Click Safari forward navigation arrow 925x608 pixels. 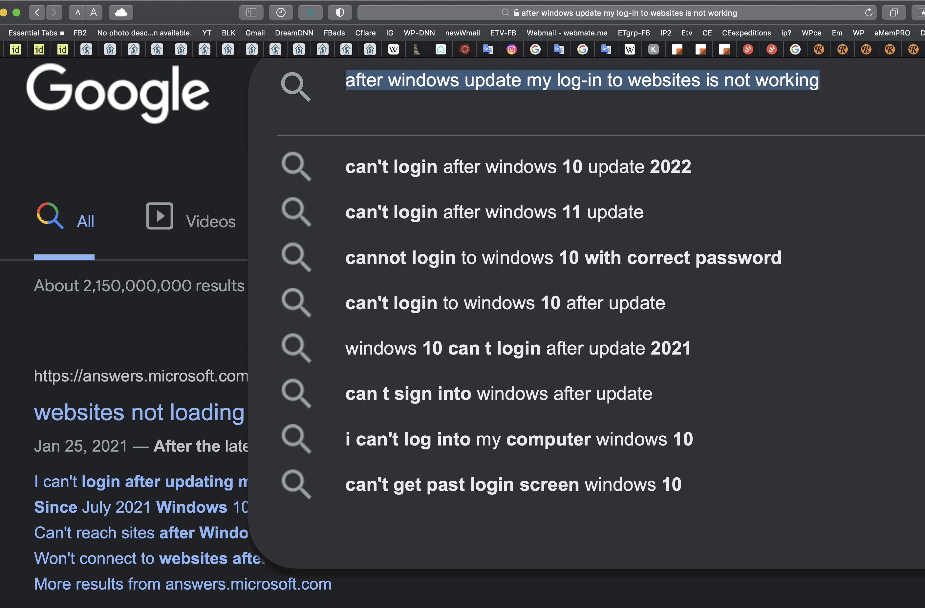(x=54, y=12)
